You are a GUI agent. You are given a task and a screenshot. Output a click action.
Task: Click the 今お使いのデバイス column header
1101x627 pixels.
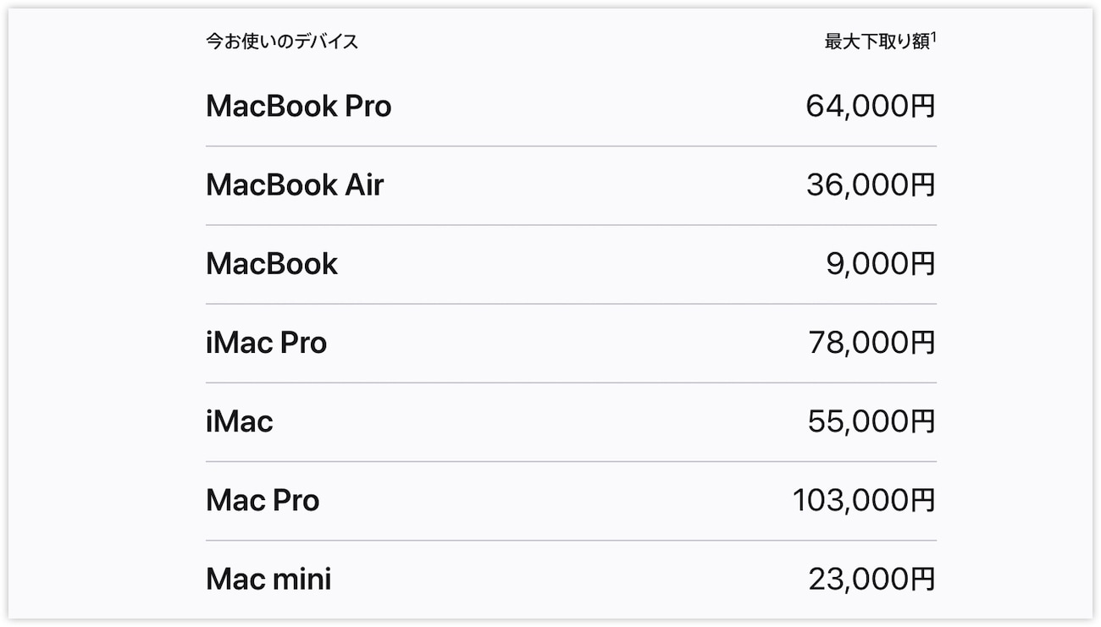[282, 41]
